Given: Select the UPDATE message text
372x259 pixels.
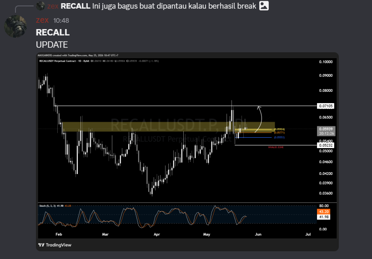Looking at the screenshot, I should point(52,45).
